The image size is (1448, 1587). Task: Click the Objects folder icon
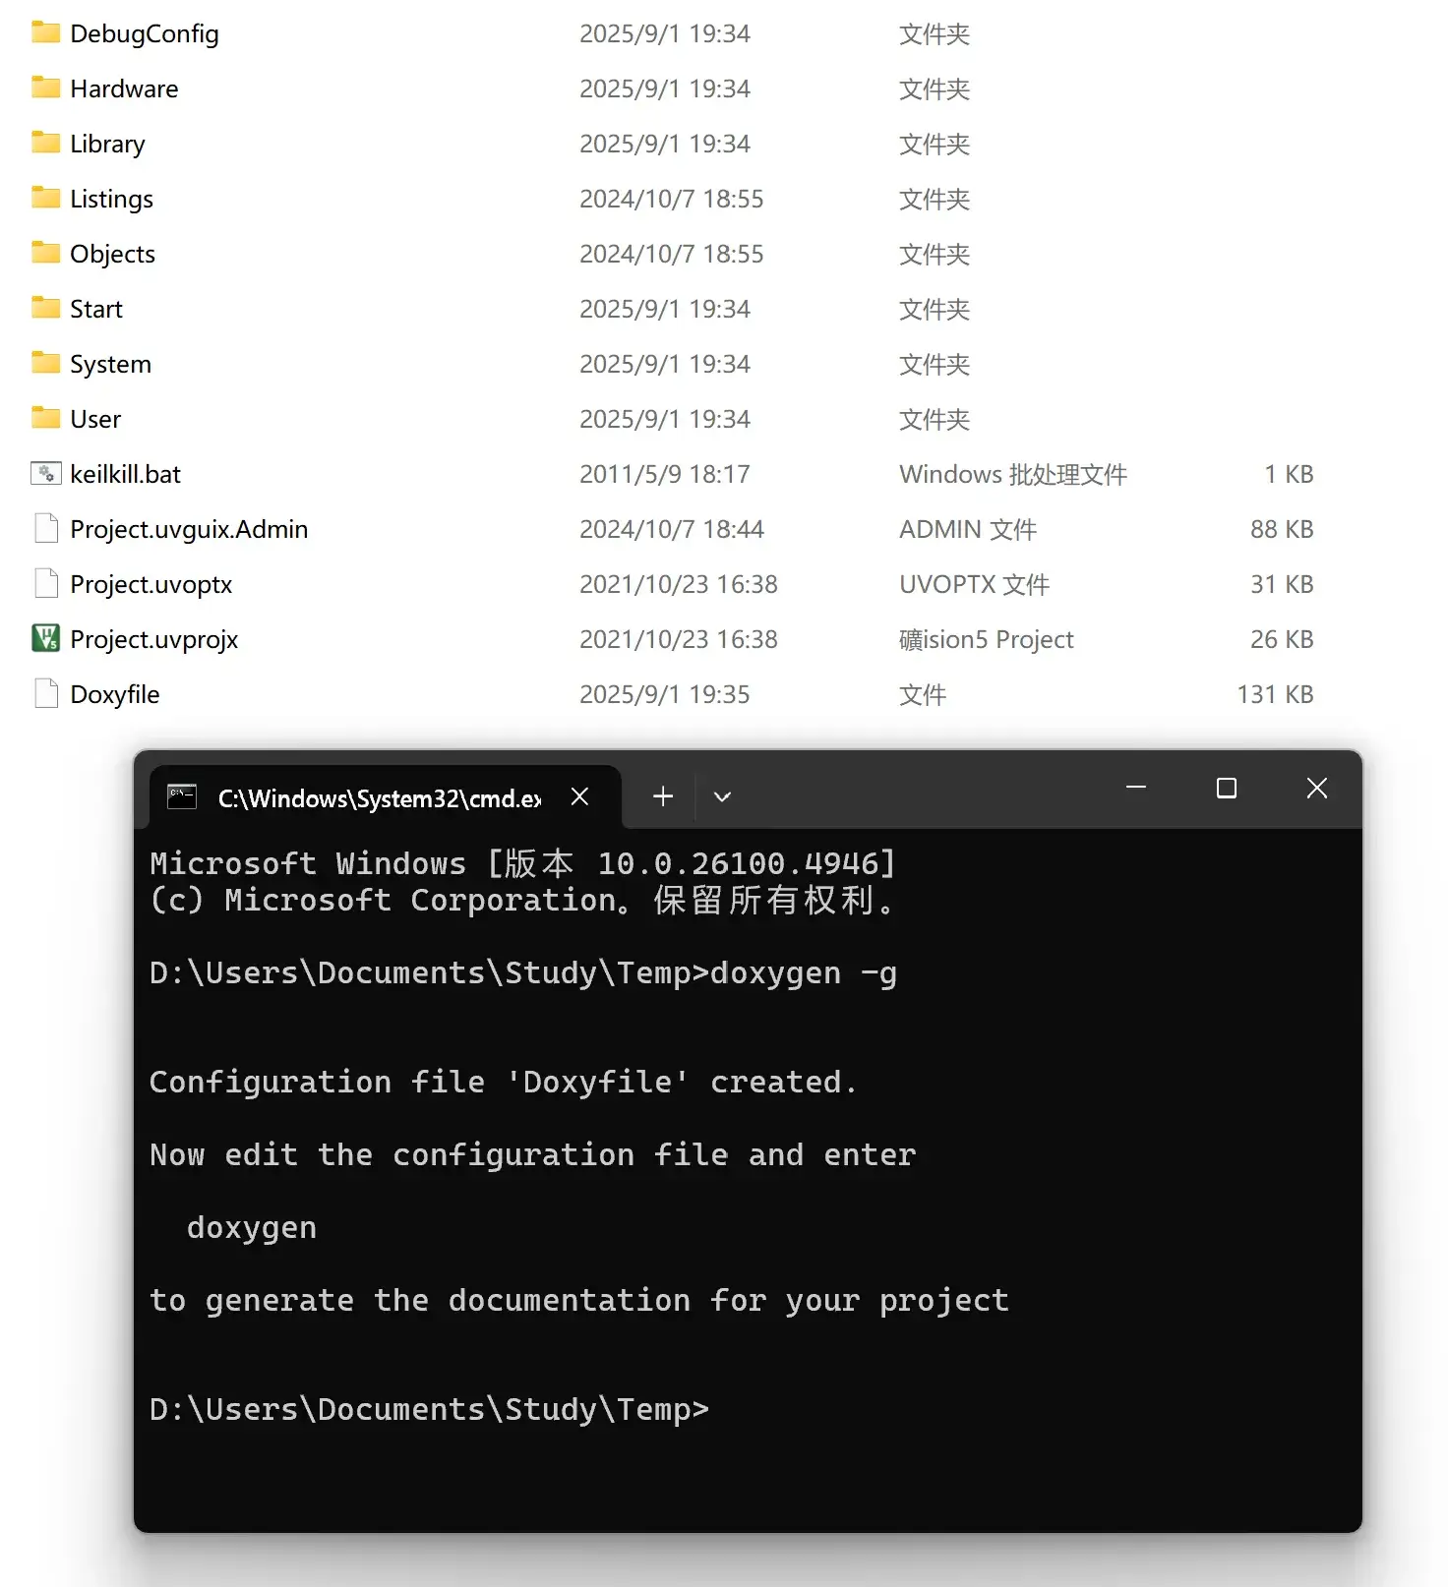[45, 254]
